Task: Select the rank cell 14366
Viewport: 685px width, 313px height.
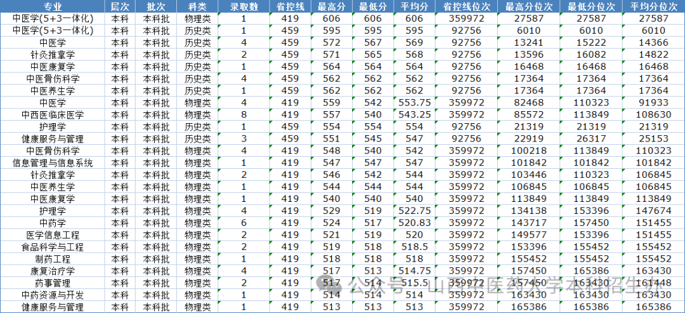Action: pyautogui.click(x=653, y=43)
